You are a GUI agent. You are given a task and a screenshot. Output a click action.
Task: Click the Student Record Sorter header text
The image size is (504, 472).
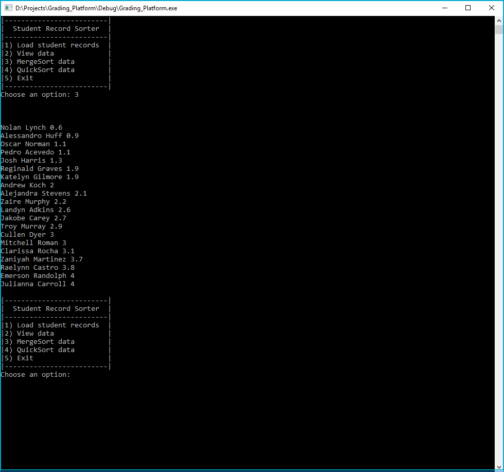55,28
